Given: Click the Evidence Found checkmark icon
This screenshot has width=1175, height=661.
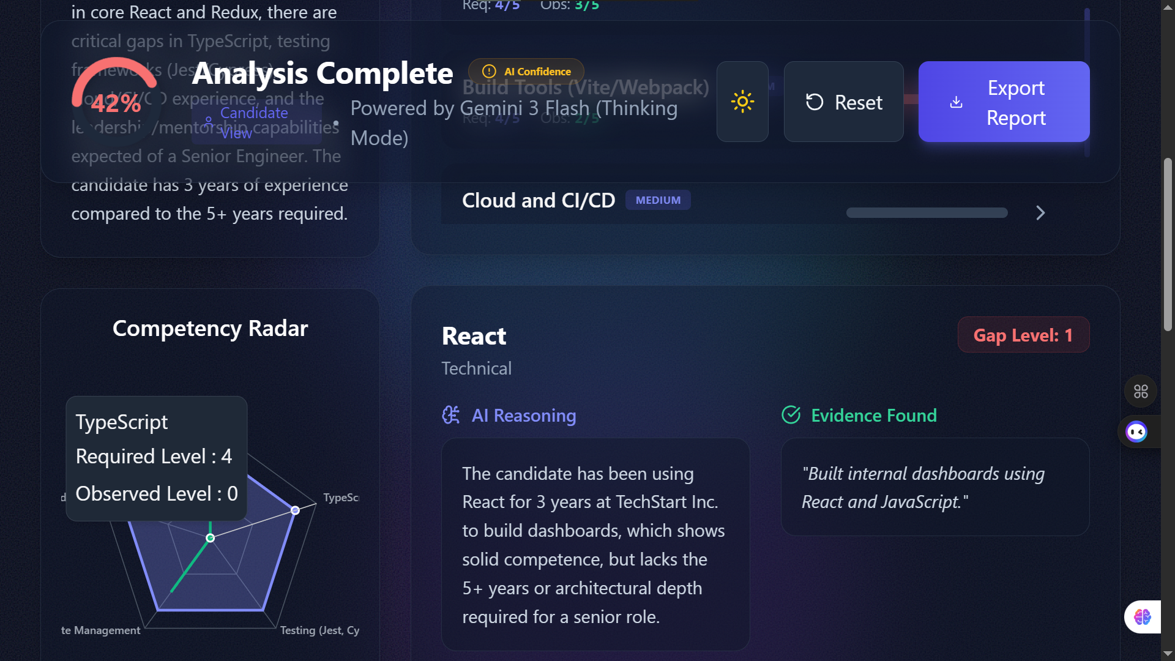Looking at the screenshot, I should 791,415.
